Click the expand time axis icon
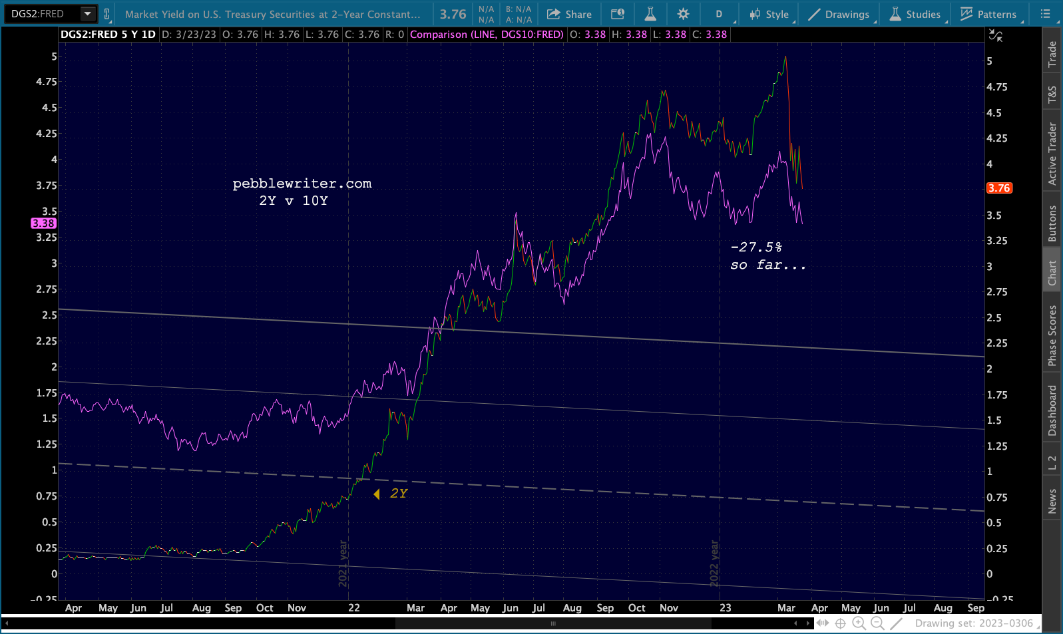Image resolution: width=1063 pixels, height=634 pixels. coord(823,623)
